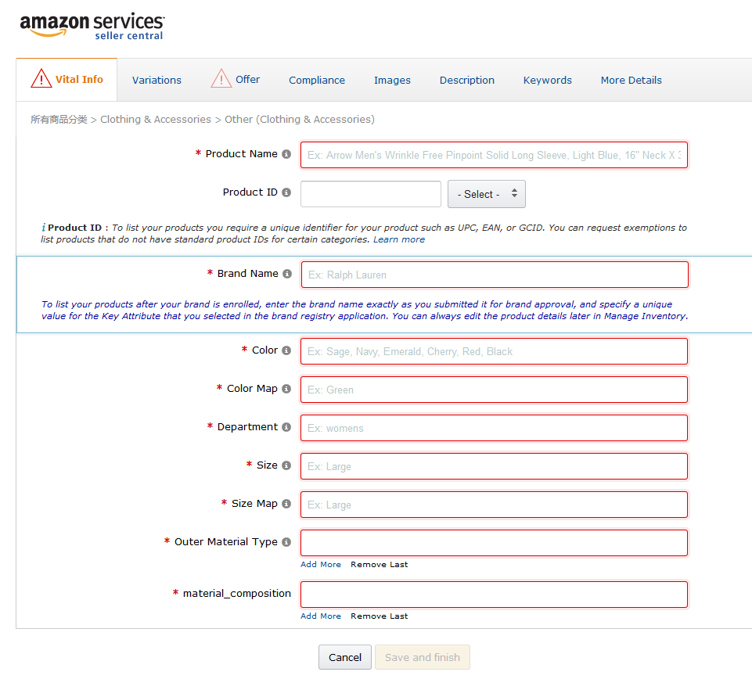Click Remove Last under material_composition
Viewport: 752px width, 679px height.
pyautogui.click(x=379, y=616)
